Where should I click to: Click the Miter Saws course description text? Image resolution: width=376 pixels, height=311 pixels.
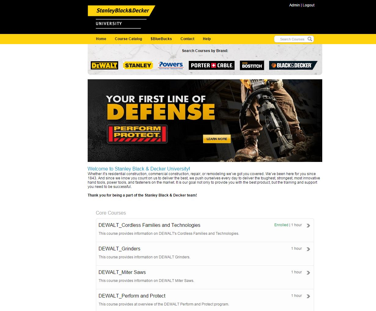[146, 281]
